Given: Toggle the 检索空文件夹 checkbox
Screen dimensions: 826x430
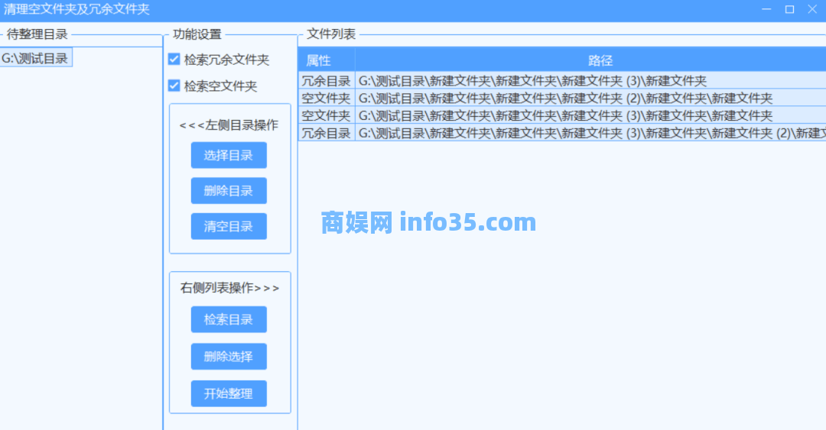Looking at the screenshot, I should click(174, 86).
